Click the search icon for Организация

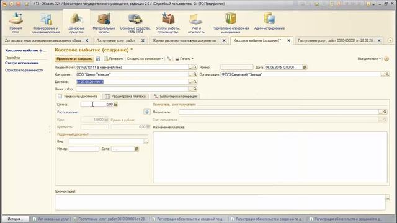387,74
